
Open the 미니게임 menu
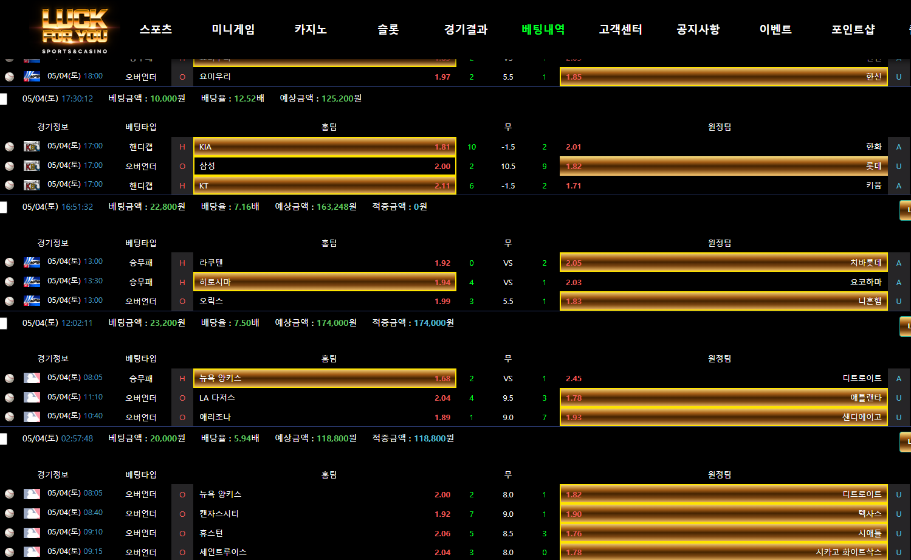pyautogui.click(x=233, y=29)
